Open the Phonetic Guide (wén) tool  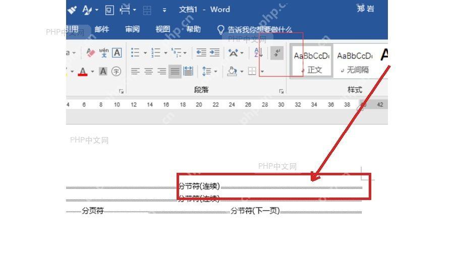[103, 52]
